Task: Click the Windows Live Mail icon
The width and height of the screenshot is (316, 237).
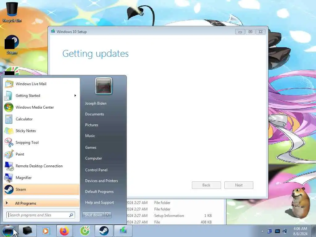Action: (9, 84)
